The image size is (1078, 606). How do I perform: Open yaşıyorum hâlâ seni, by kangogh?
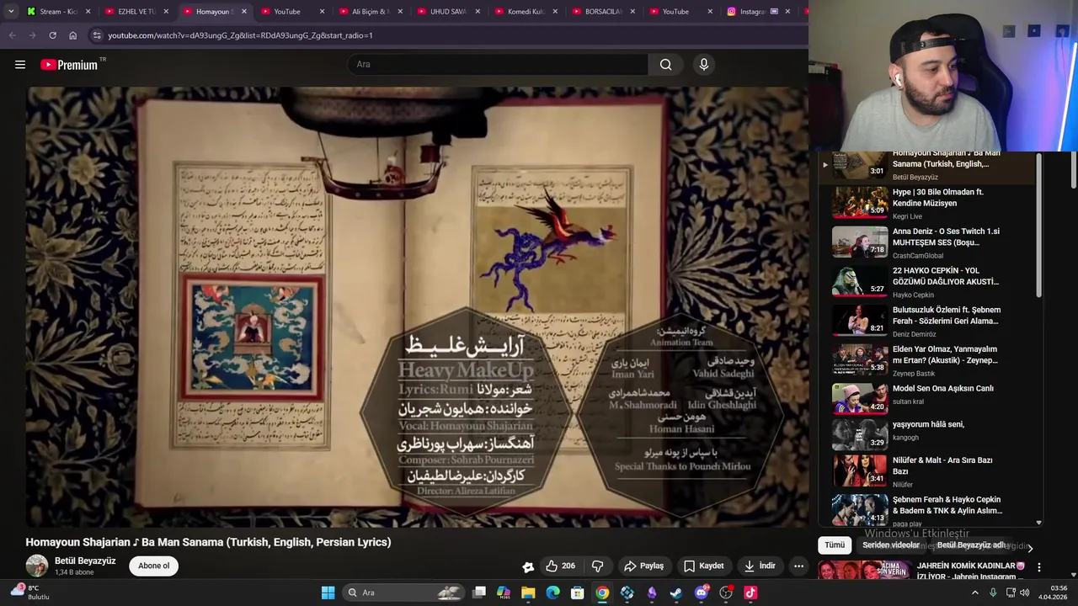[x=926, y=434]
